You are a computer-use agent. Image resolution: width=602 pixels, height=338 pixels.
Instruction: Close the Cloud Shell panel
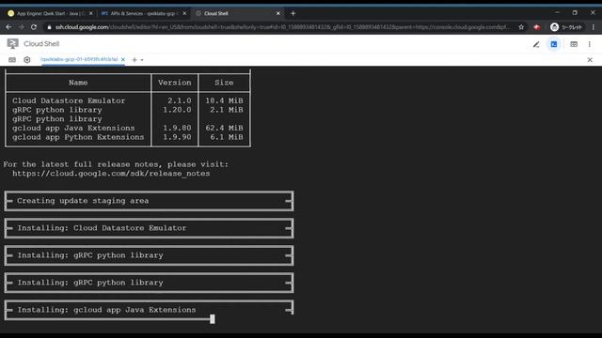pos(590,60)
